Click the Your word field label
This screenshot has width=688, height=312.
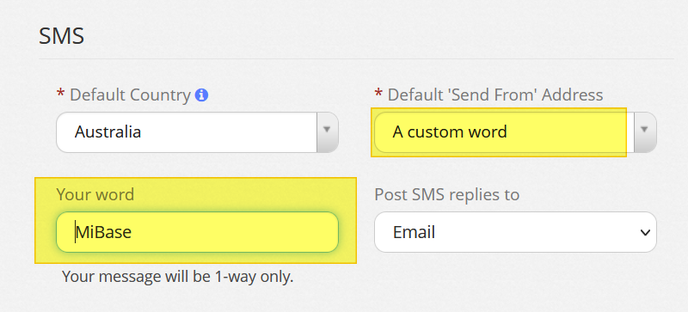click(95, 194)
